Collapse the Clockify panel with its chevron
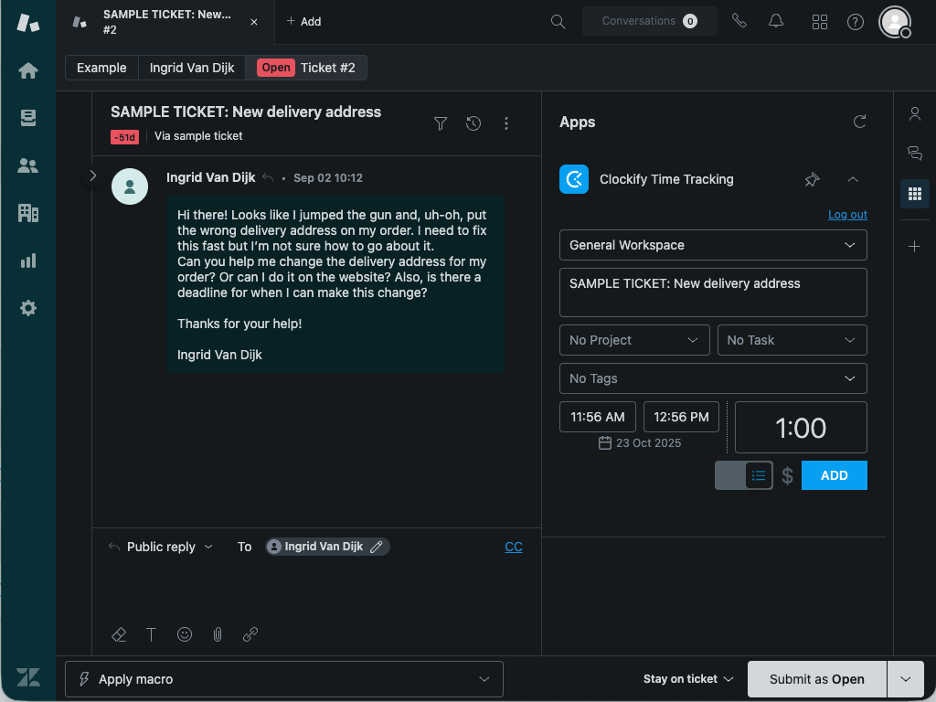Viewport: 936px width, 702px height. point(852,179)
